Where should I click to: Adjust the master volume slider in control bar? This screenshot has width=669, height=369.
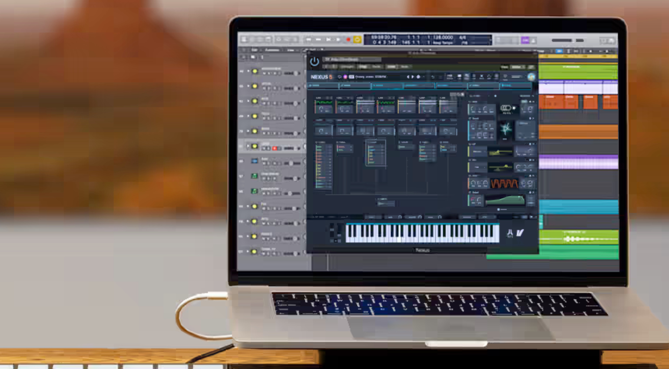568,40
